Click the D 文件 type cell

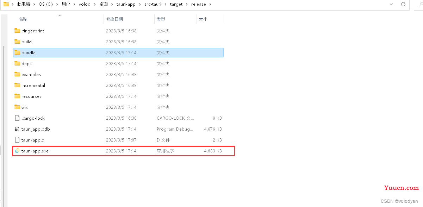click(x=163, y=140)
